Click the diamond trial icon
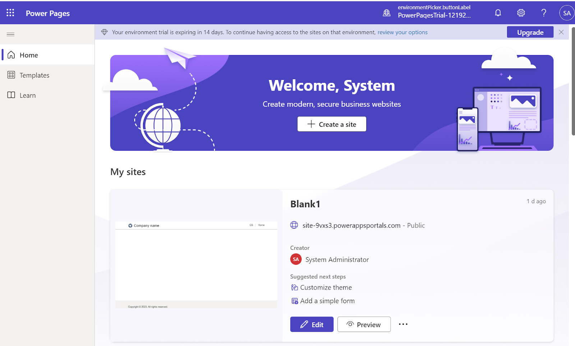 (105, 32)
